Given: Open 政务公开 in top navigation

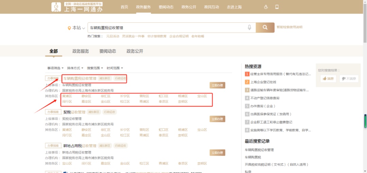Looking at the screenshot, I should point(189,7).
